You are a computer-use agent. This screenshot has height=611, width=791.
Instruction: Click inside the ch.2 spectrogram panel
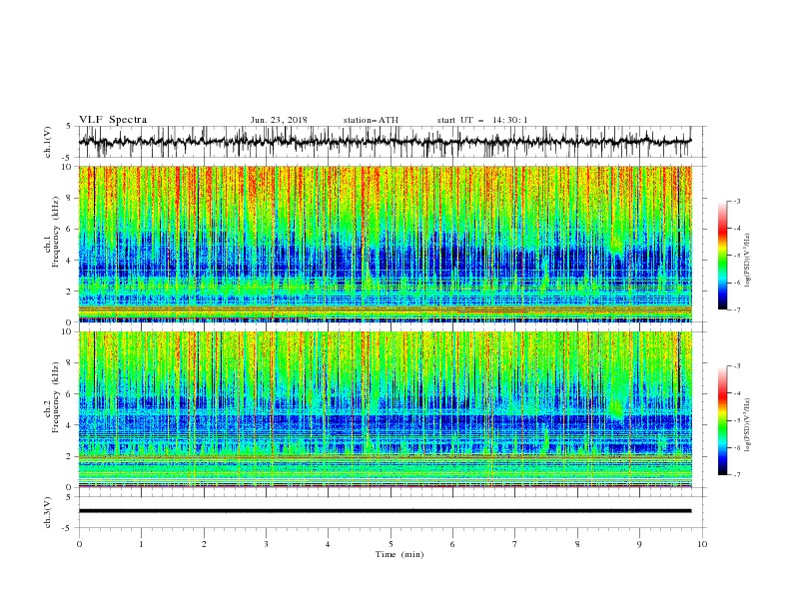(385, 409)
